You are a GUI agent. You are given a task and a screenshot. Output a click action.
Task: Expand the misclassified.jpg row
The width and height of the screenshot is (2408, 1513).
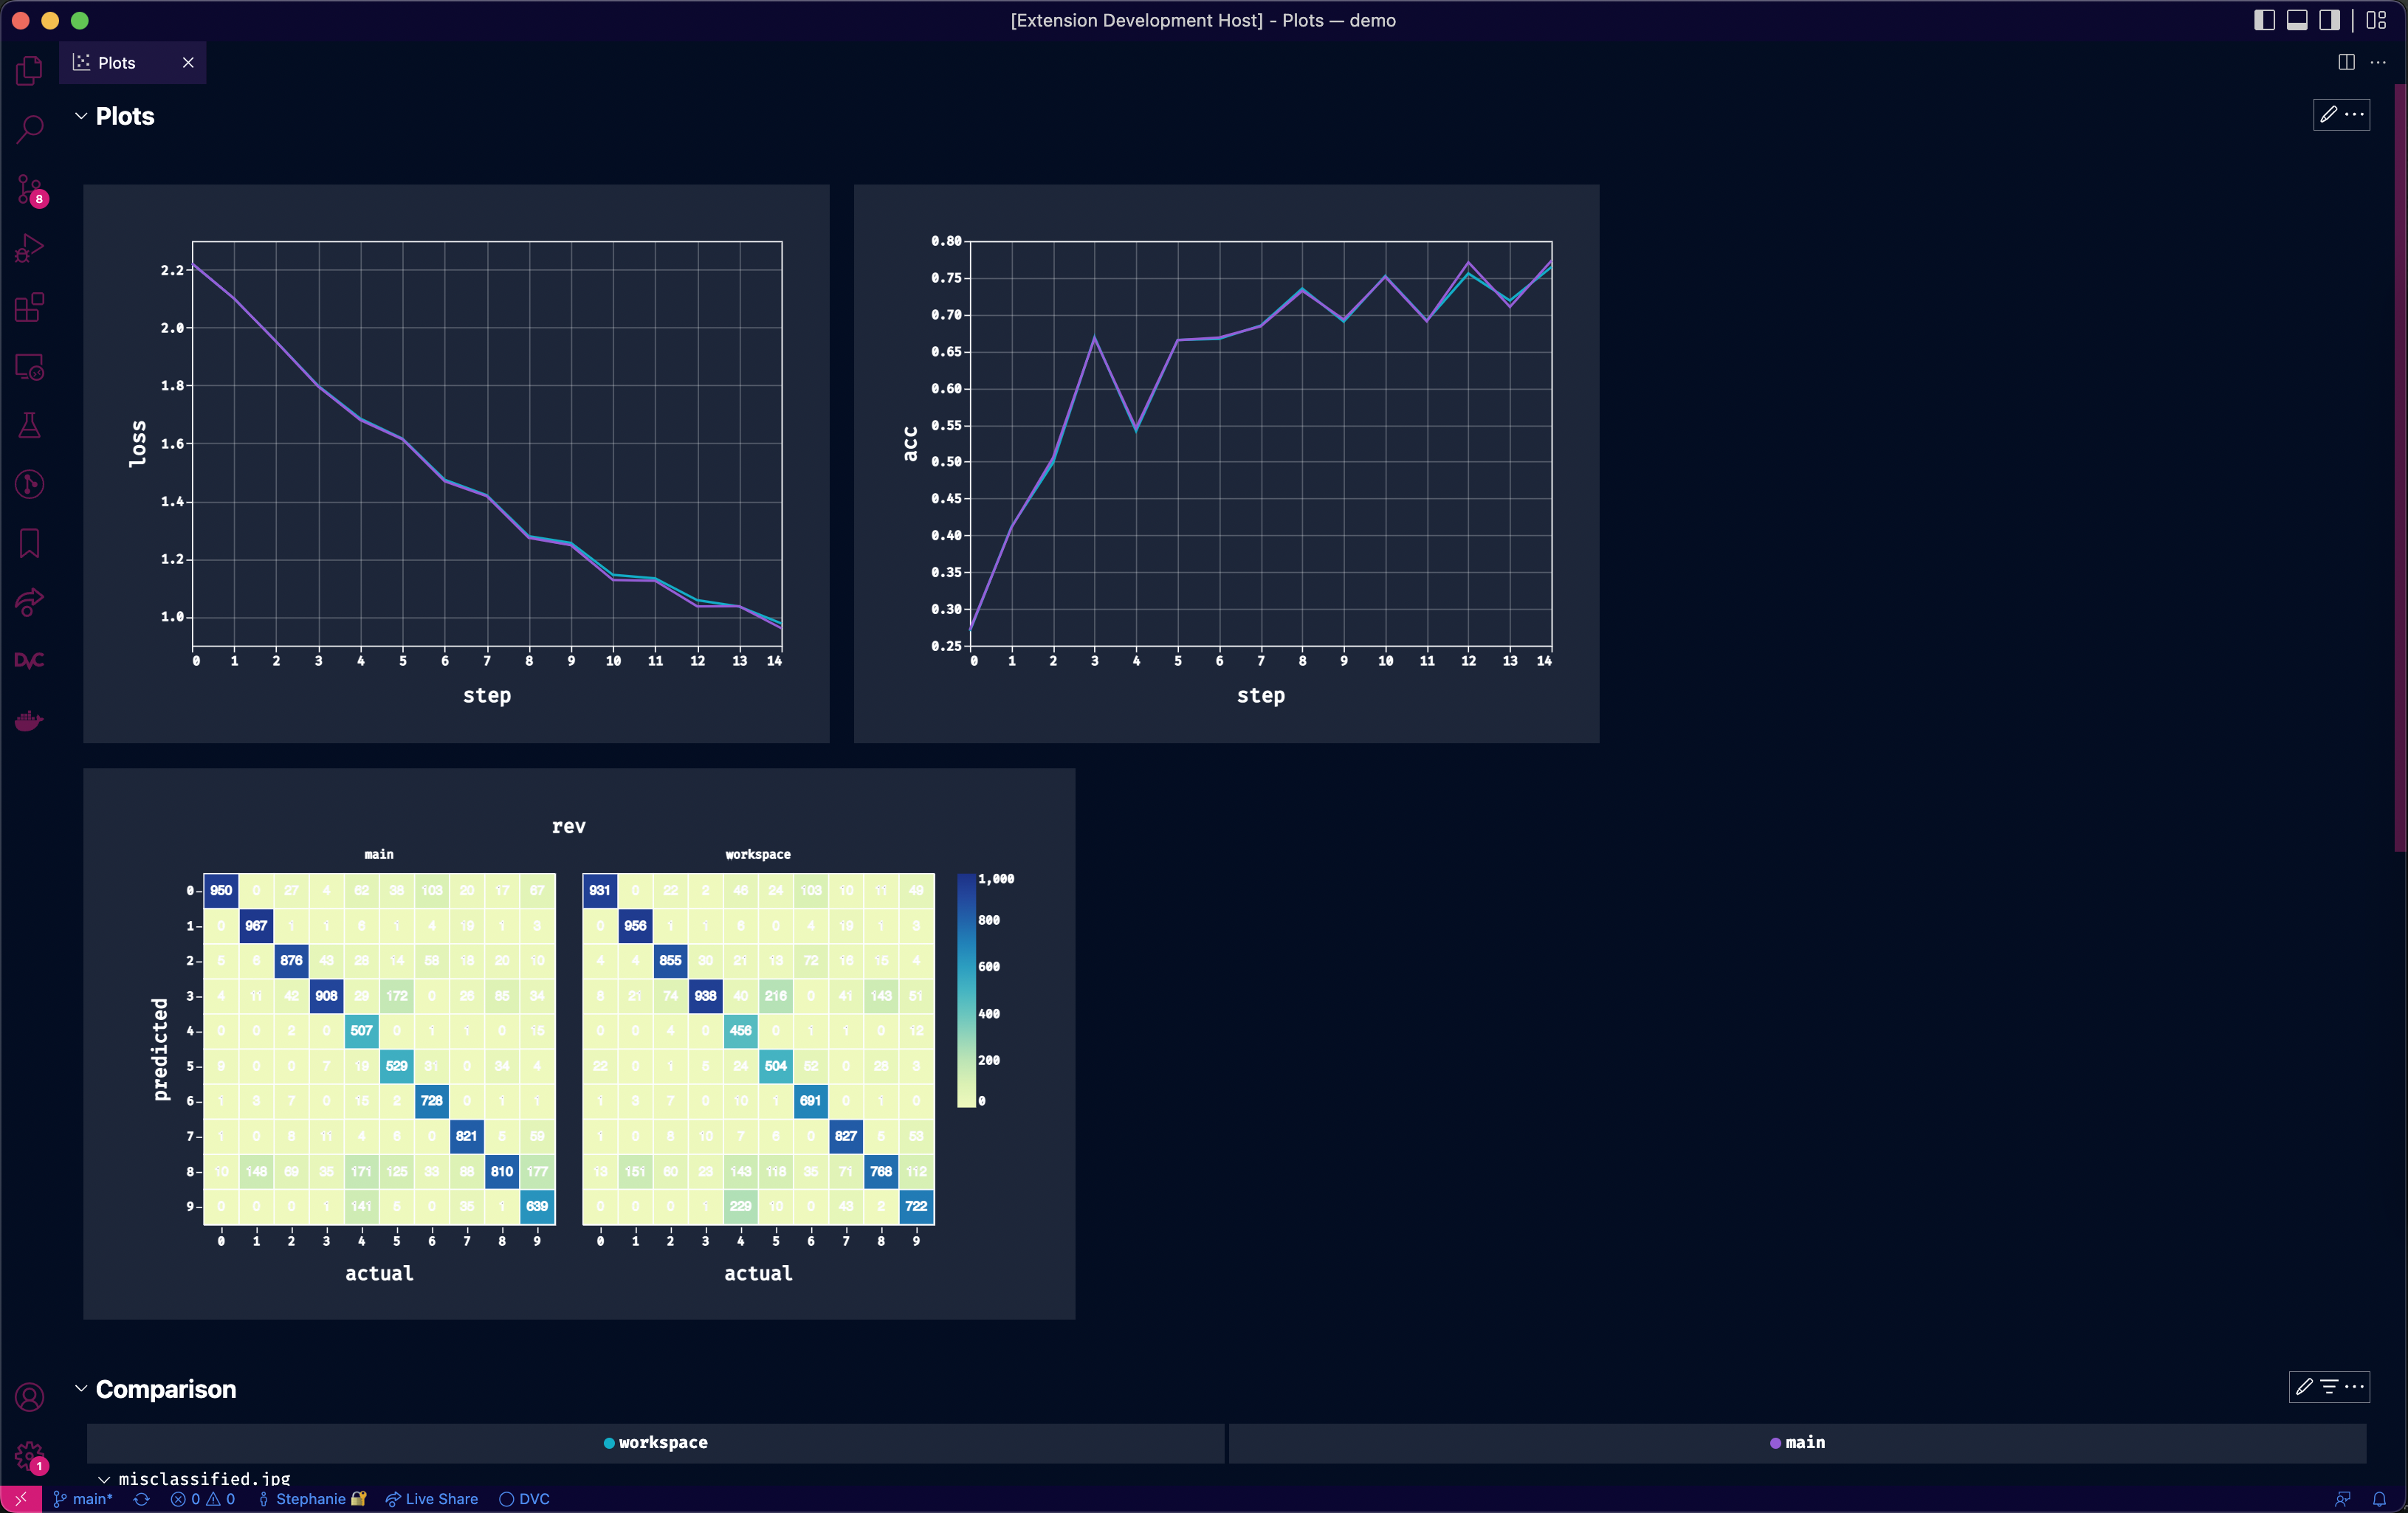(x=104, y=1479)
